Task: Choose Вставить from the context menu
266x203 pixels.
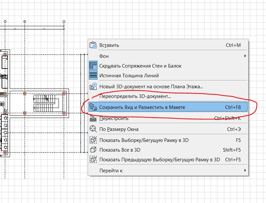Action: (x=168, y=45)
